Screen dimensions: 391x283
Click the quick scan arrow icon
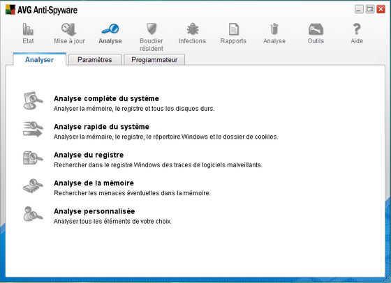[x=33, y=129]
